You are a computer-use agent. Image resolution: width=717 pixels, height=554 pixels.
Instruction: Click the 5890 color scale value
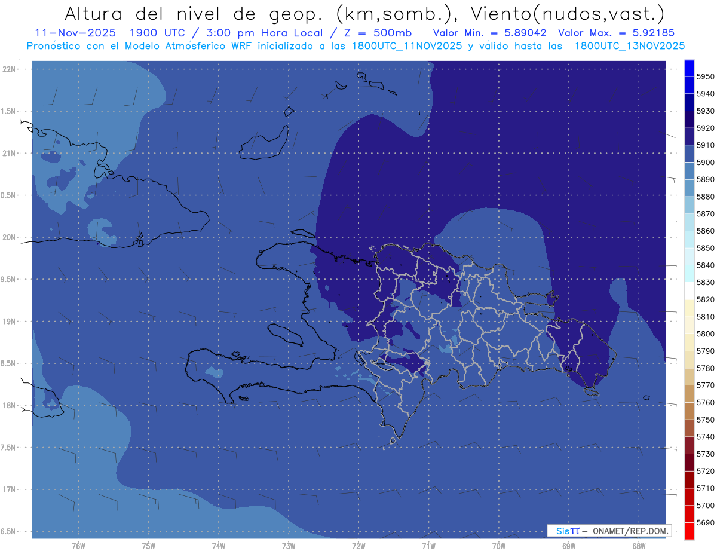point(706,179)
